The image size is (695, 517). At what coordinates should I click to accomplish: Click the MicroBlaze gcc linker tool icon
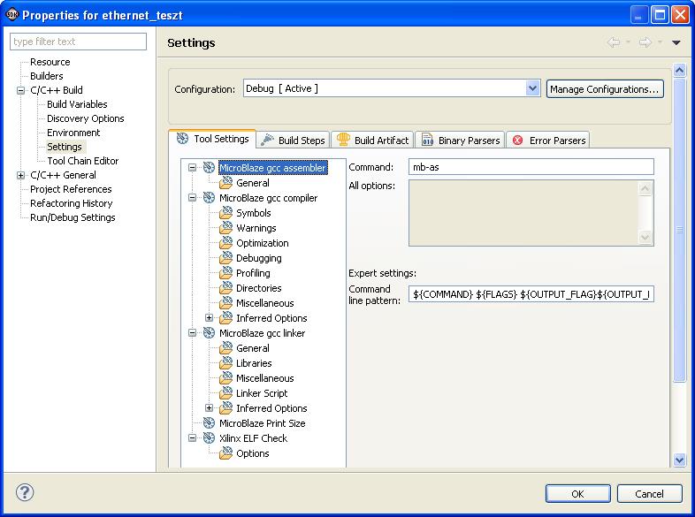pyautogui.click(x=209, y=332)
